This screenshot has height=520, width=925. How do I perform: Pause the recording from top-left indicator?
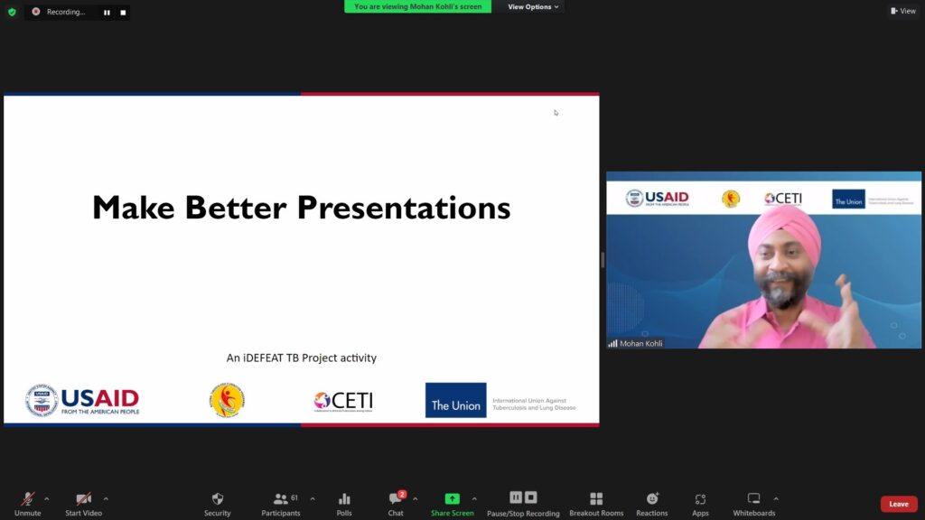(x=107, y=13)
